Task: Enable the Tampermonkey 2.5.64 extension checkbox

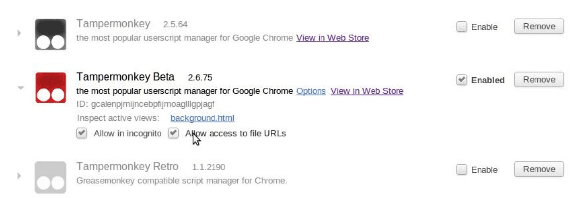Action: (462, 27)
